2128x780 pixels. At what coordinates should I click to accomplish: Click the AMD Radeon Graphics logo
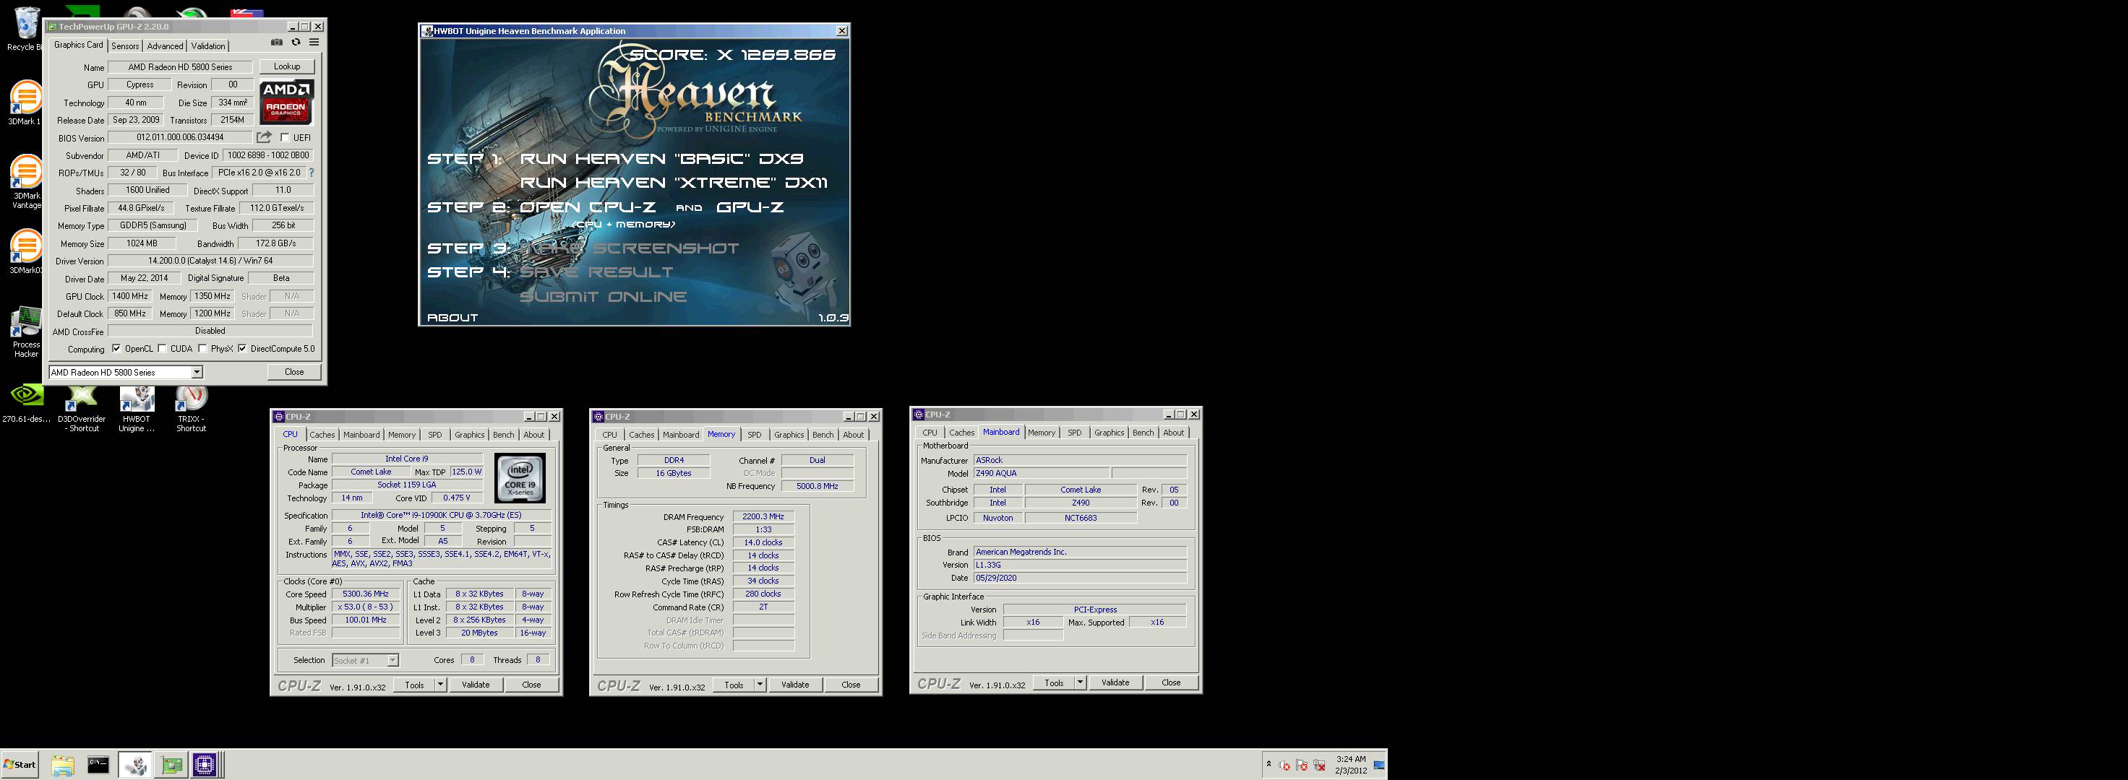coord(286,103)
